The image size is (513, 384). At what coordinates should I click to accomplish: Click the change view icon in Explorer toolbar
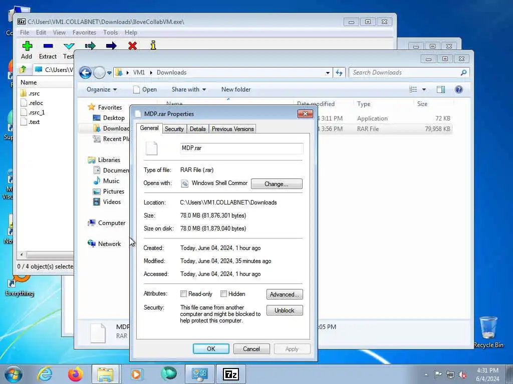(x=413, y=89)
